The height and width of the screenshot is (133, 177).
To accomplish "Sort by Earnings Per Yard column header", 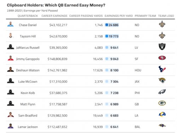I will (x=119, y=16).
